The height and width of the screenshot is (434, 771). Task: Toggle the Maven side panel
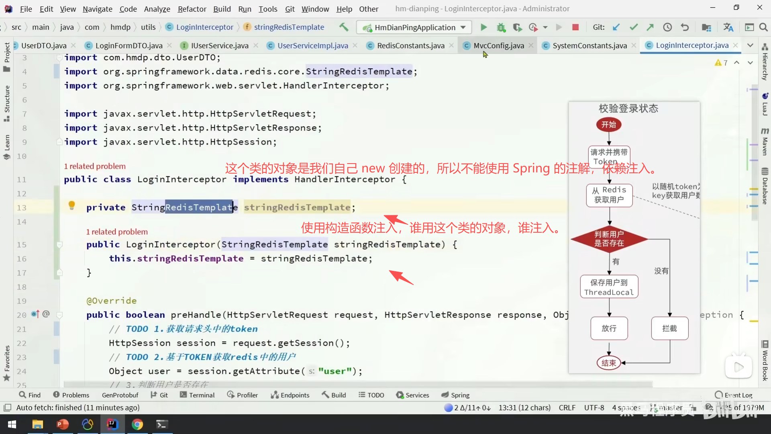pos(765,143)
